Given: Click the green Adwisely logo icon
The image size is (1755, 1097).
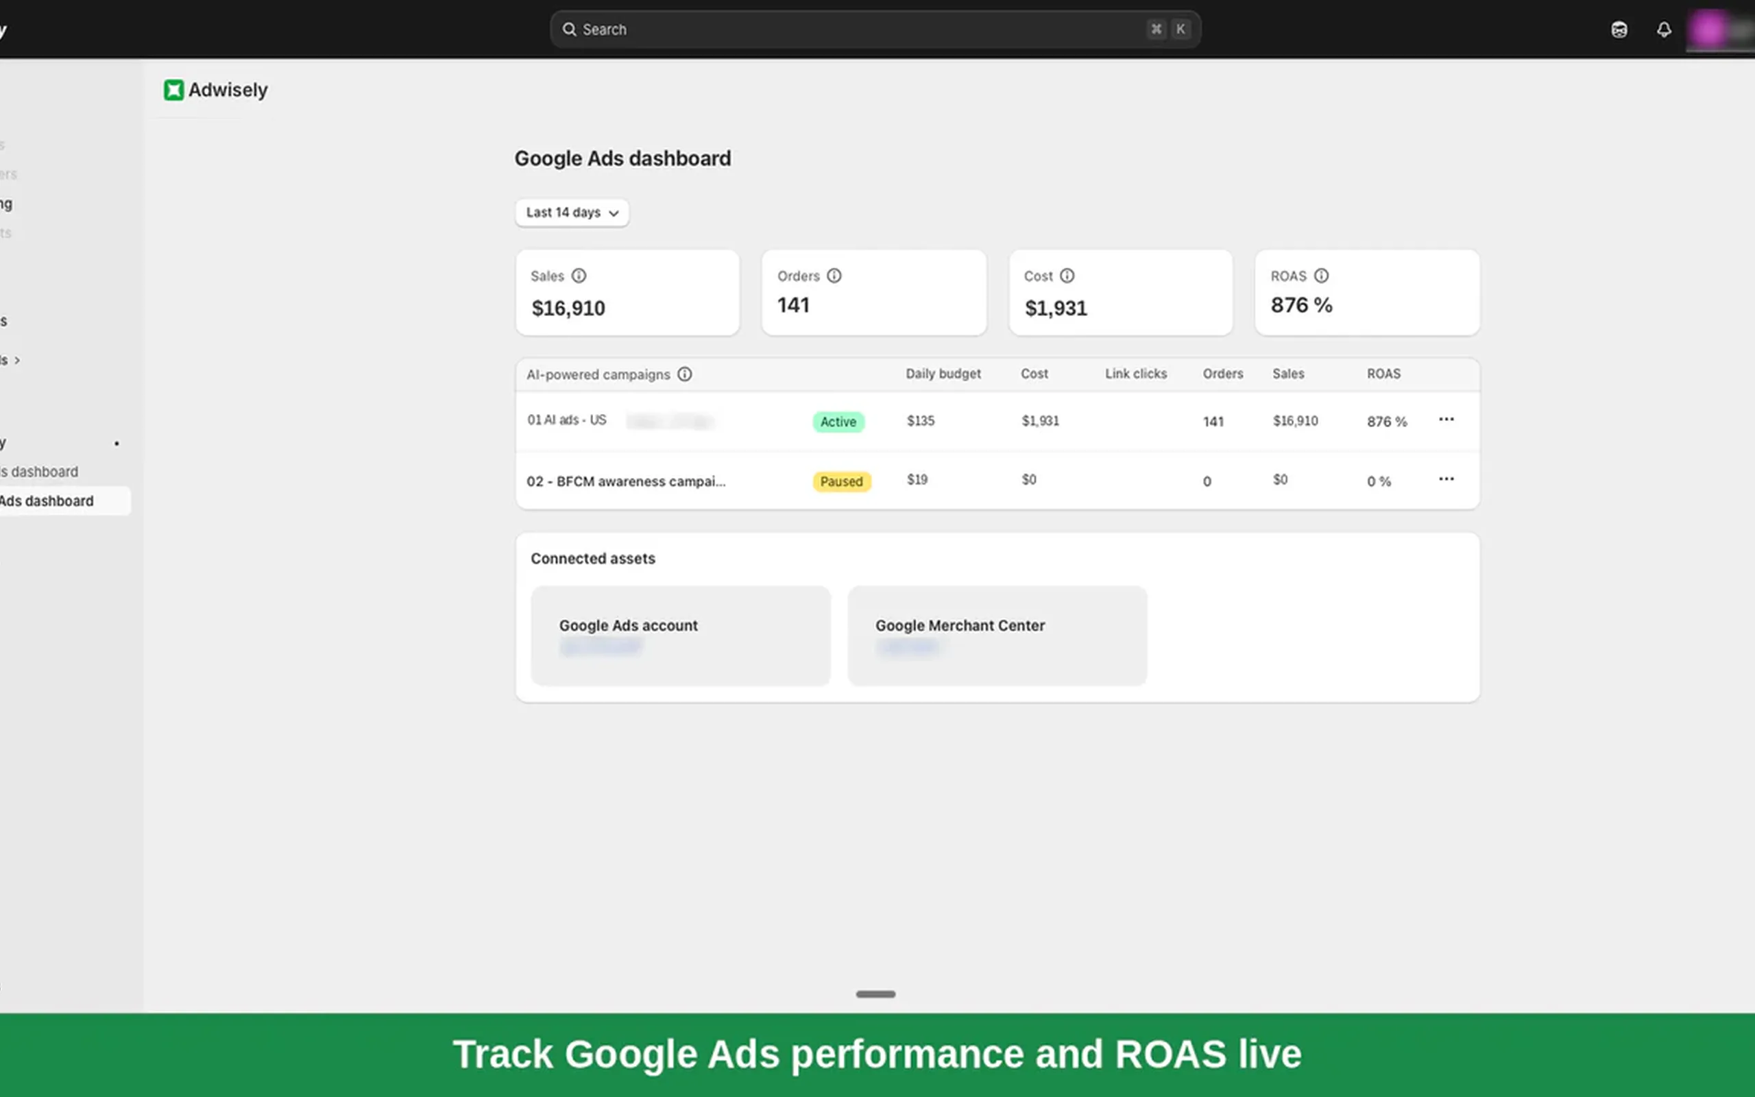Looking at the screenshot, I should click(173, 90).
